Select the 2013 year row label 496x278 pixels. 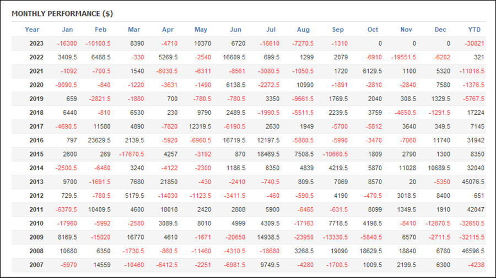tap(36, 182)
